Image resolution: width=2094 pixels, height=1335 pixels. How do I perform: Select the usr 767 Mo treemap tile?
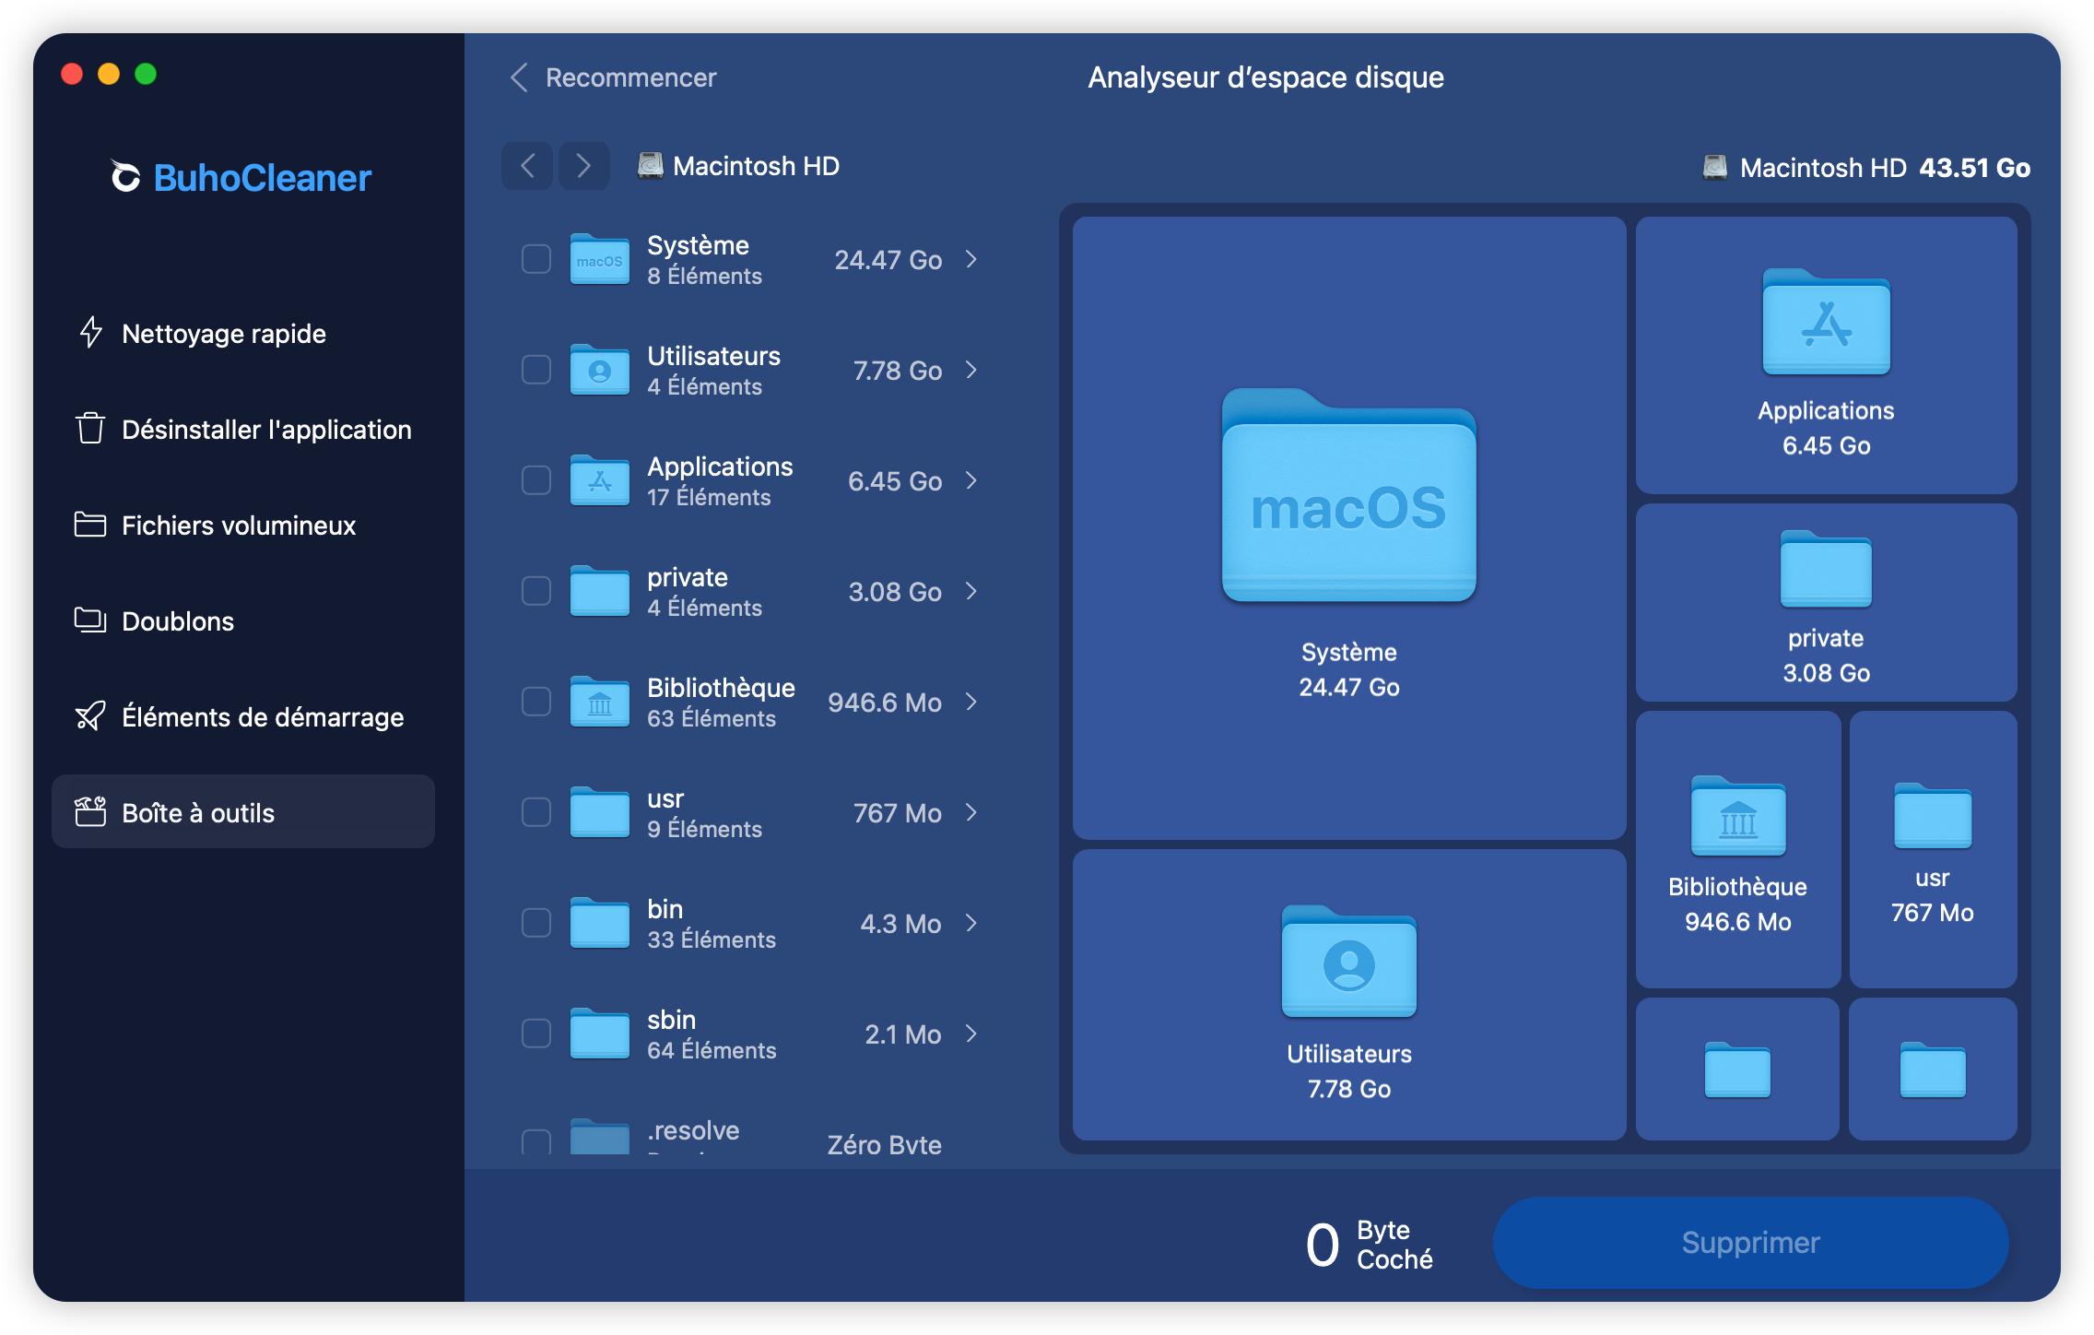click(1933, 849)
